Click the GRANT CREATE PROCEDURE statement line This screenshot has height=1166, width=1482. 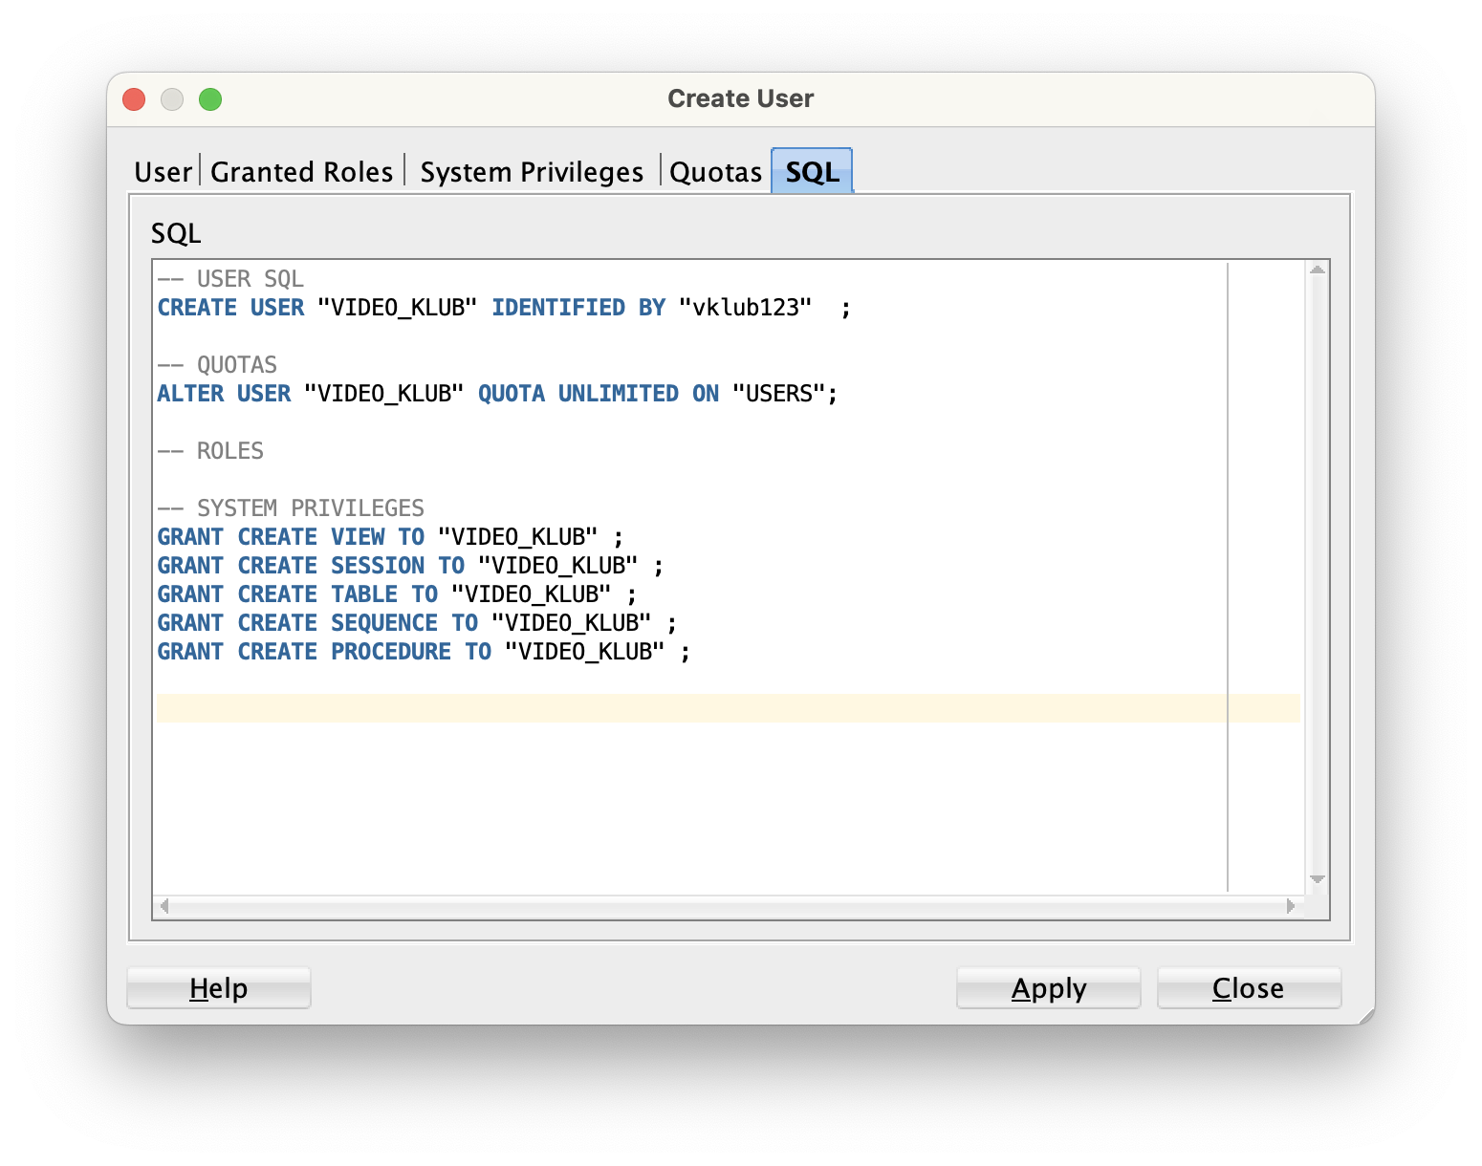[x=423, y=652]
